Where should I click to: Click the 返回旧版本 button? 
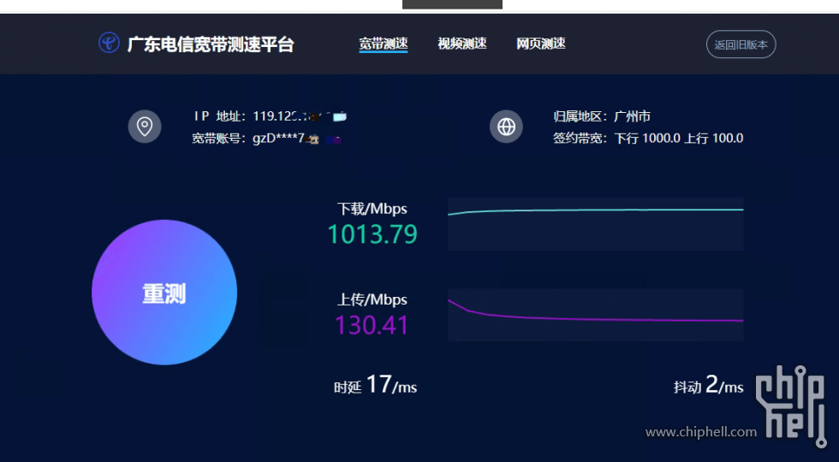pos(741,44)
